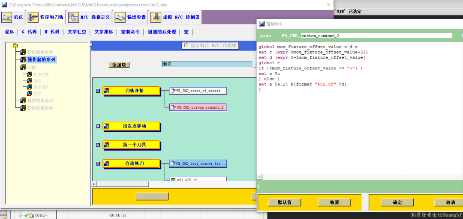Select 程序结束序列 in the tree
Viewport: 463px width, 219px height.
click(x=40, y=108)
